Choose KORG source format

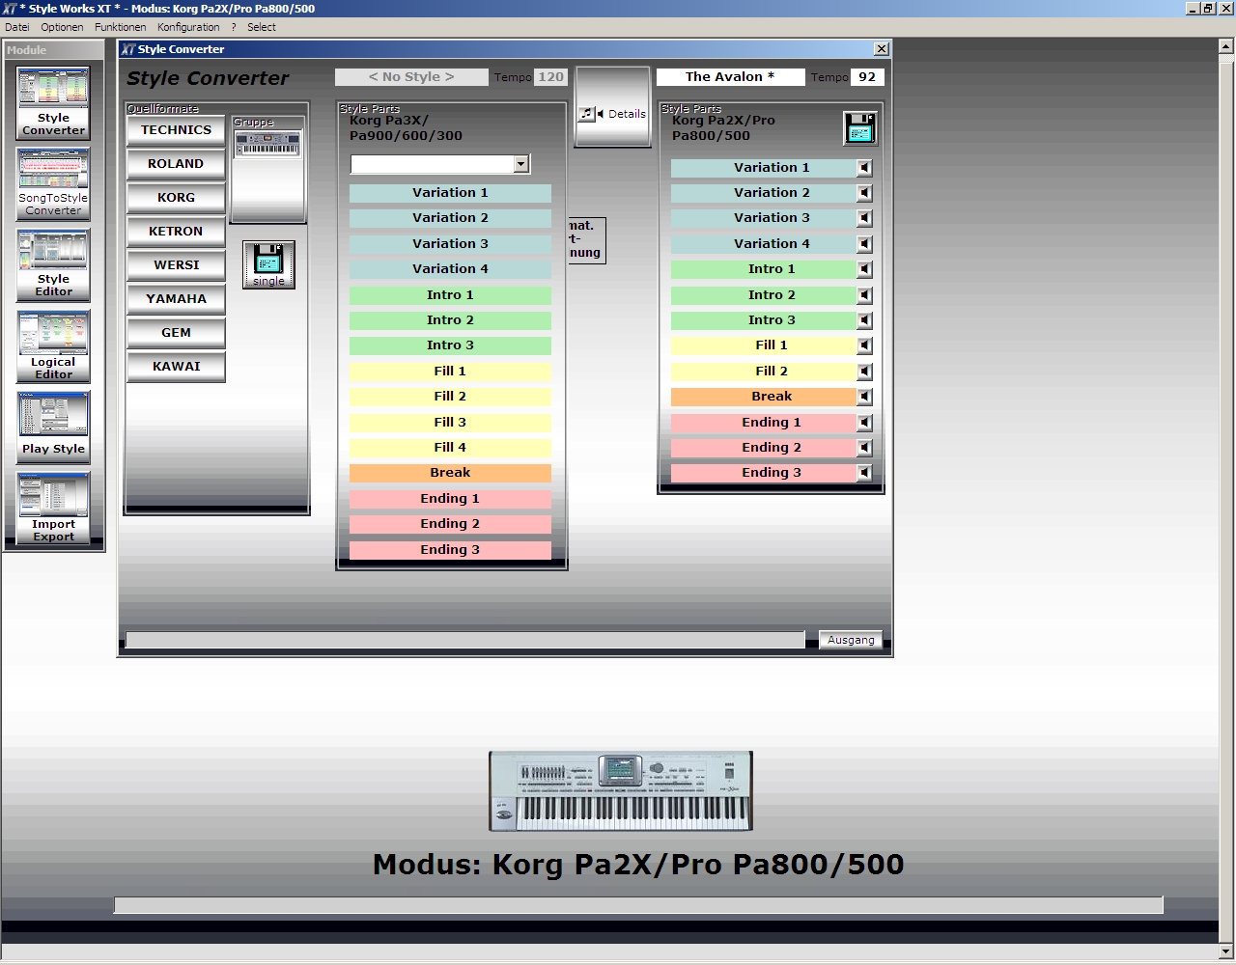tap(176, 198)
